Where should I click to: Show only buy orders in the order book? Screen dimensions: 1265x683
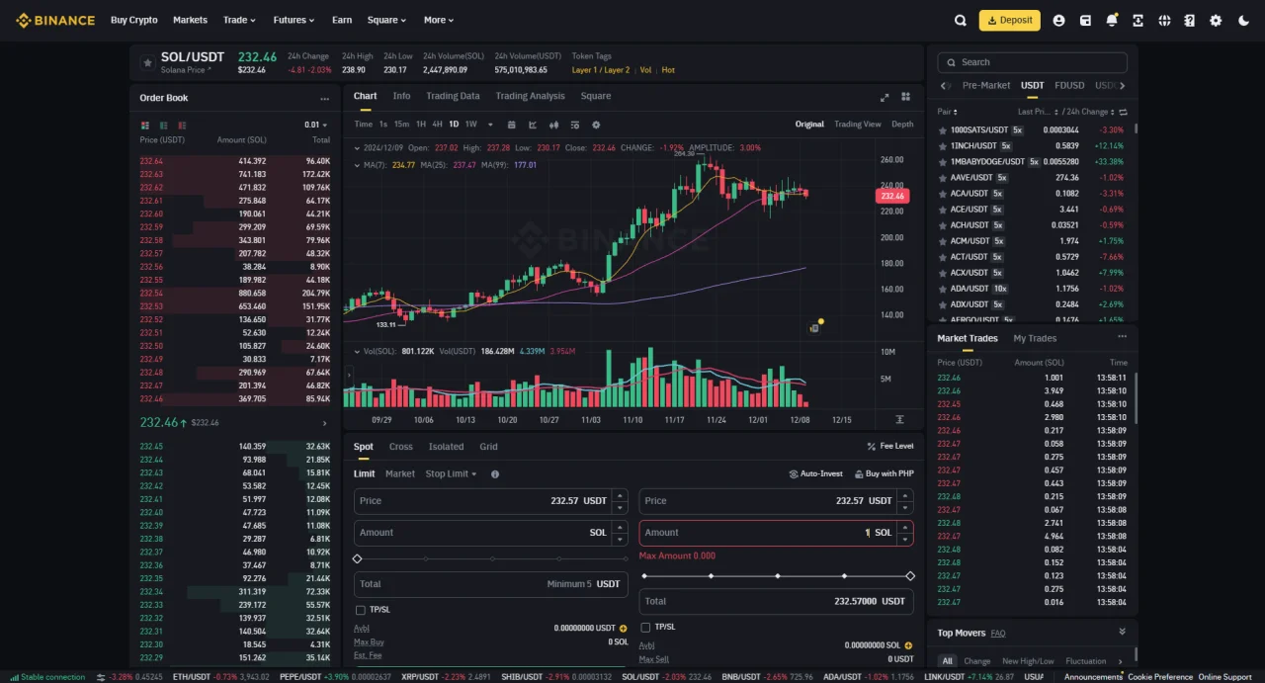[164, 125]
